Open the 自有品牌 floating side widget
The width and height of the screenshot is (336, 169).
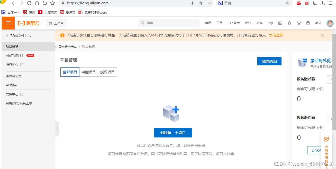[327, 150]
